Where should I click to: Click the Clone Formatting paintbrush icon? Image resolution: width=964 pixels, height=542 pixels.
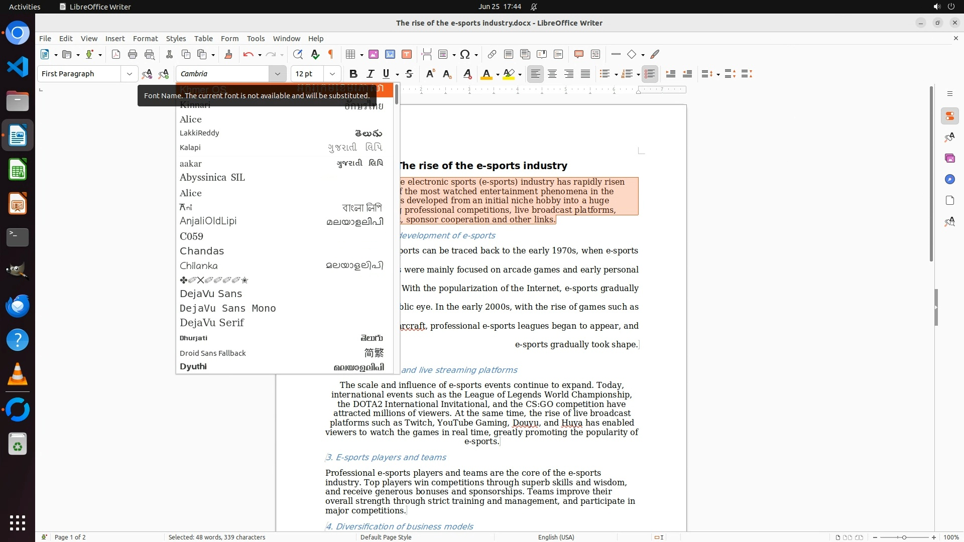click(x=228, y=54)
